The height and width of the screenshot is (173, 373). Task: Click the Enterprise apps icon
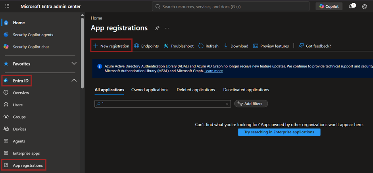(x=6, y=153)
